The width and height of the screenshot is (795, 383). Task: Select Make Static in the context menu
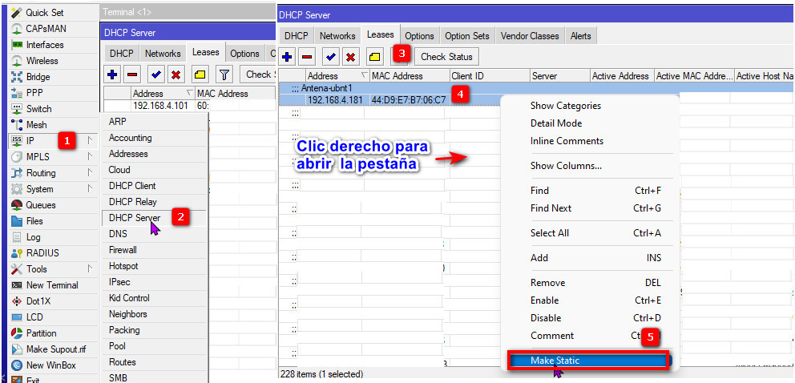click(x=588, y=361)
